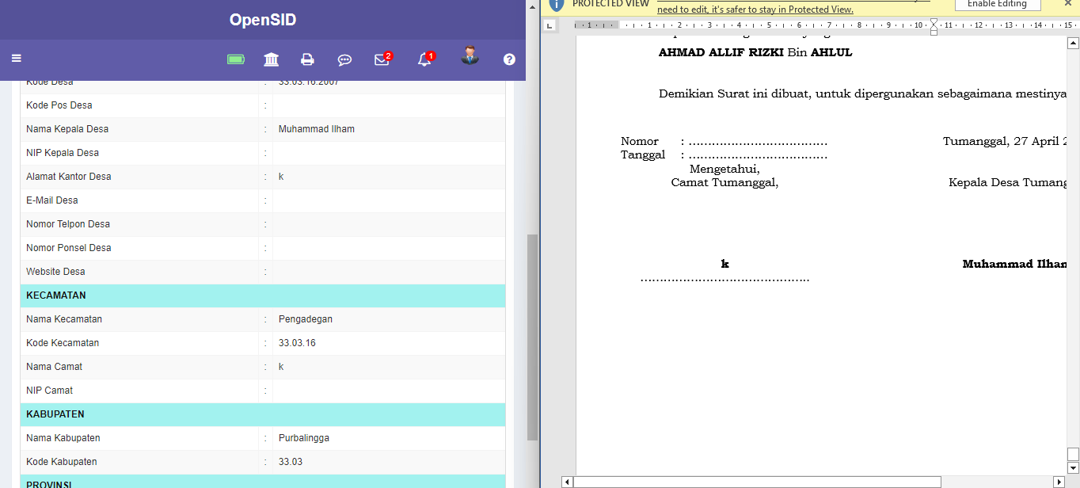Click the Nama Camat value field
The width and height of the screenshot is (1080, 488).
(x=281, y=366)
